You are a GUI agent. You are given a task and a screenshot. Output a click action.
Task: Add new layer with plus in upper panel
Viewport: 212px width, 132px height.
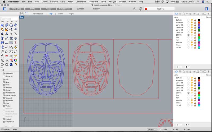coord(178,67)
